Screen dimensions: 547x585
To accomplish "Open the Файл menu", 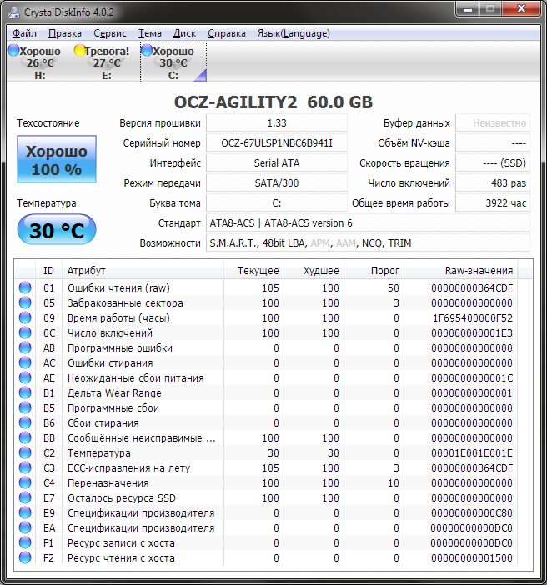I will [x=24, y=33].
